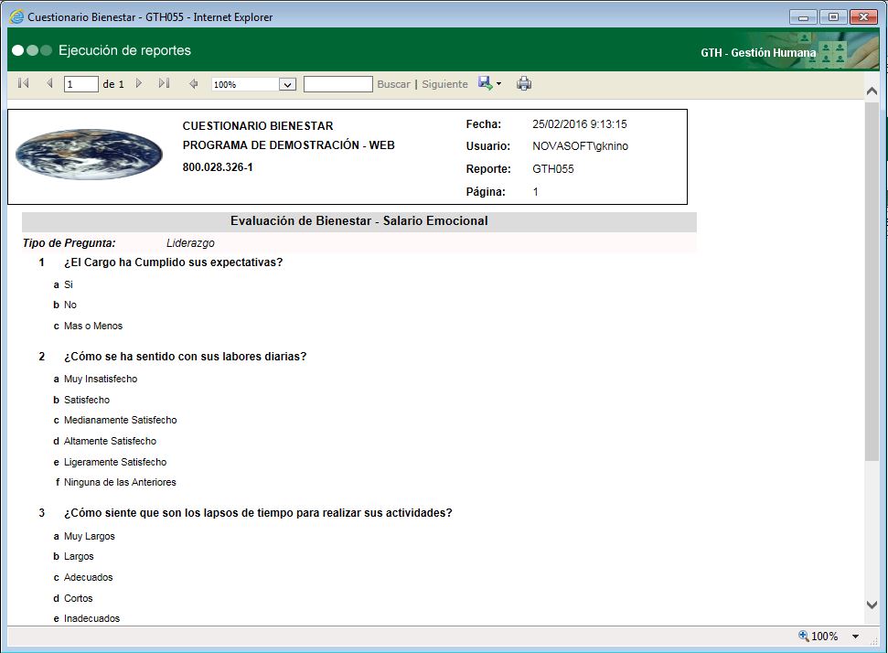The image size is (888, 653).
Task: Expand the export format dropdown arrow
Action: click(497, 83)
